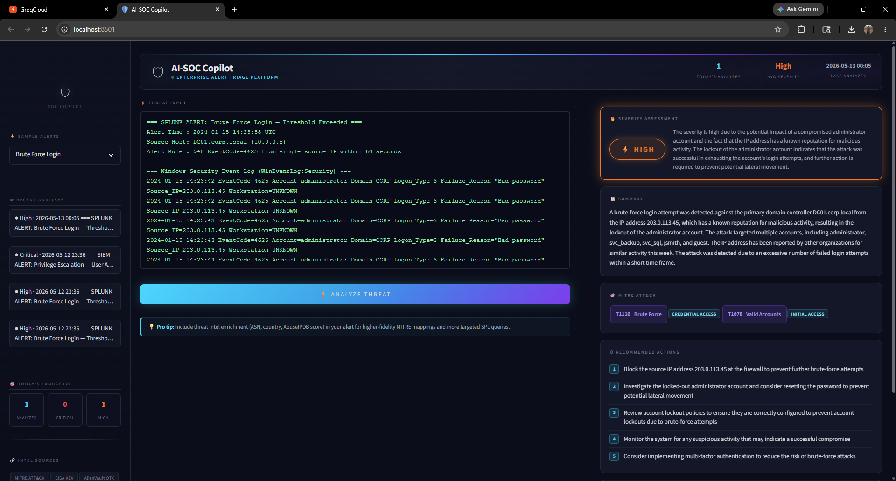
Task: View site information for localhost
Action: click(64, 29)
